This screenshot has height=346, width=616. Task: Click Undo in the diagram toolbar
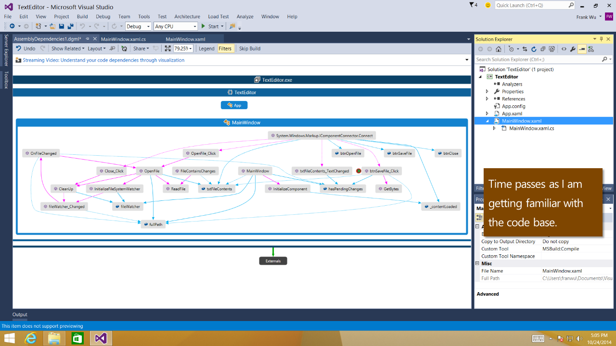(26, 49)
